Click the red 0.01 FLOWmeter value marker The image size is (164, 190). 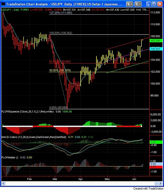coord(156,167)
